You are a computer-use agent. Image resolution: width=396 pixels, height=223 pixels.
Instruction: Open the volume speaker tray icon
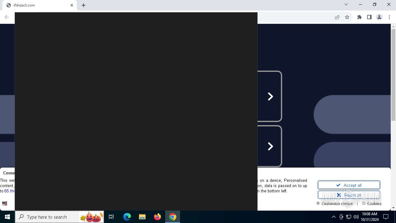(356, 217)
